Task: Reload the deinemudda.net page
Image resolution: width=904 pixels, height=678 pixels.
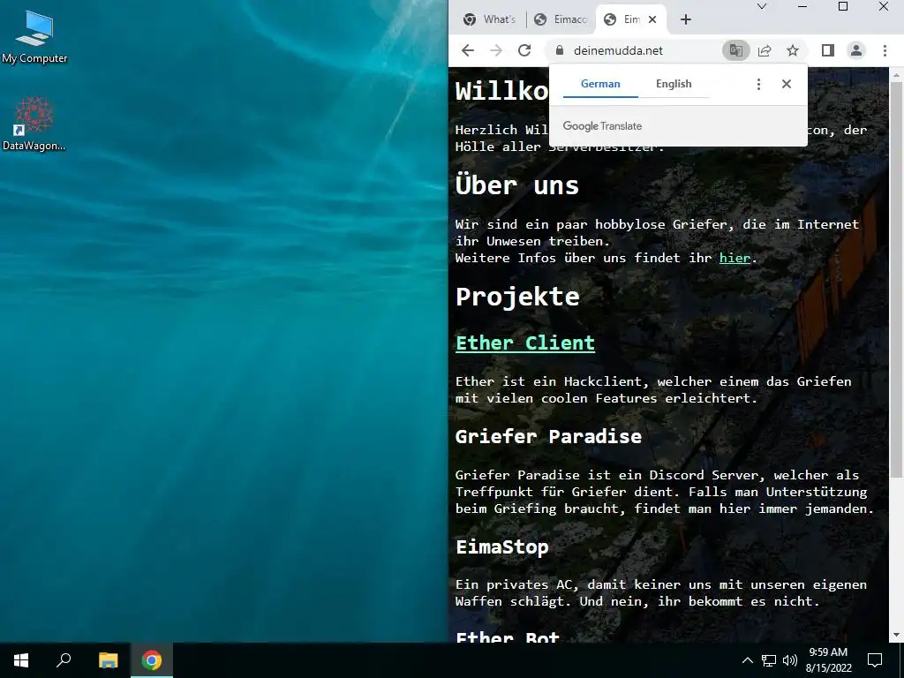Action: [524, 50]
